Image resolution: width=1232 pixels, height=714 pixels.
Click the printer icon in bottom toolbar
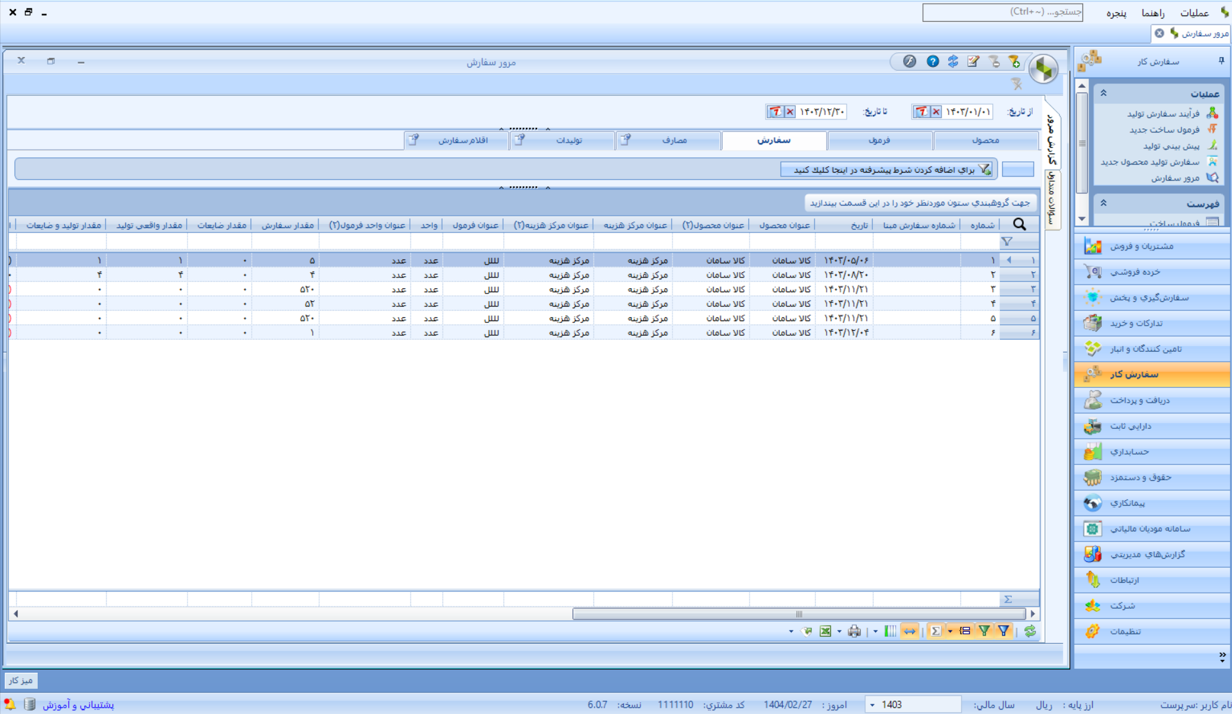pyautogui.click(x=854, y=632)
